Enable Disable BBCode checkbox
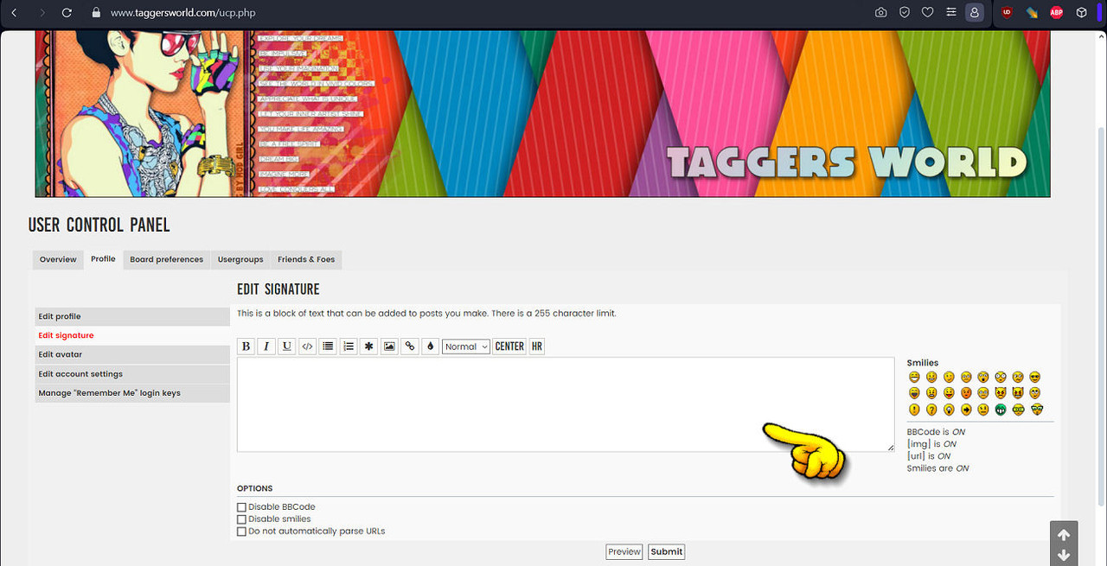Image resolution: width=1107 pixels, height=566 pixels. coord(241,507)
